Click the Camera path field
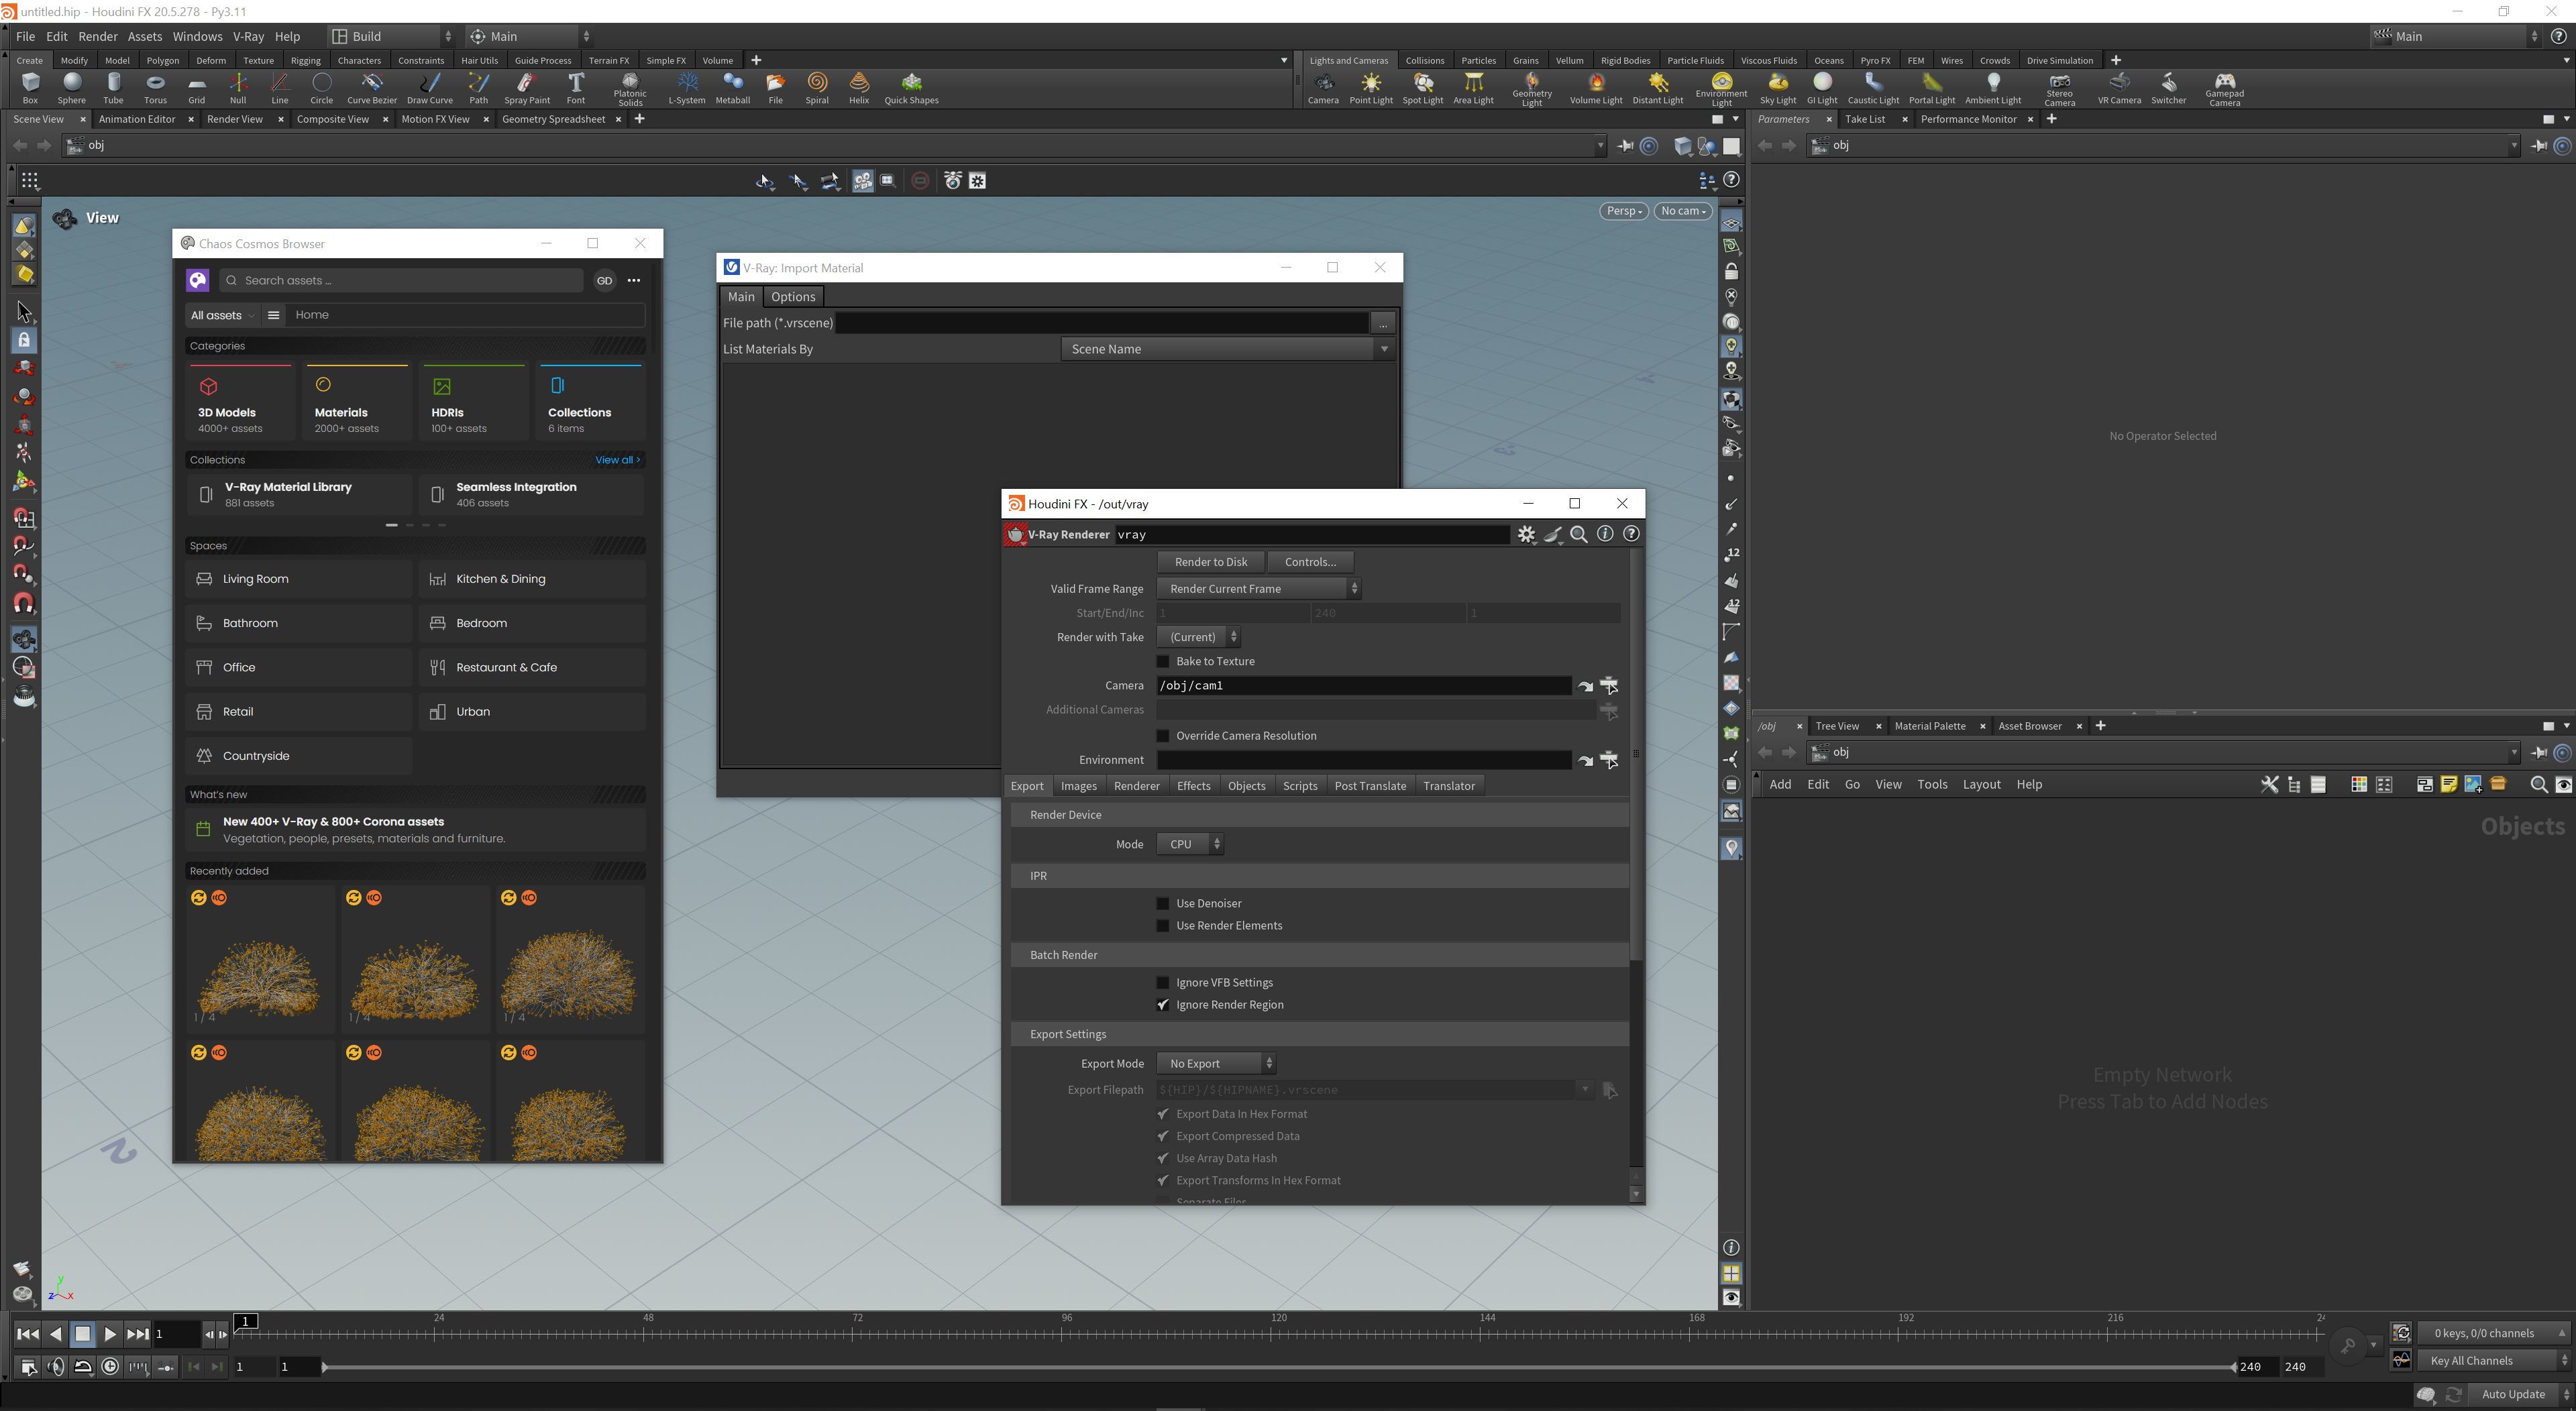Viewport: 2576px width, 1411px height. point(1363,686)
